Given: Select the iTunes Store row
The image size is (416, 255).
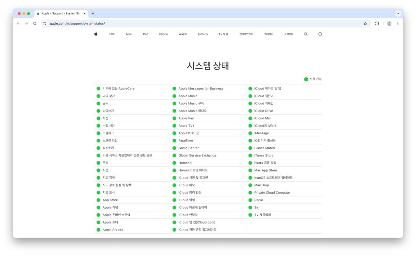Looking at the screenshot, I should pyautogui.click(x=284, y=155).
